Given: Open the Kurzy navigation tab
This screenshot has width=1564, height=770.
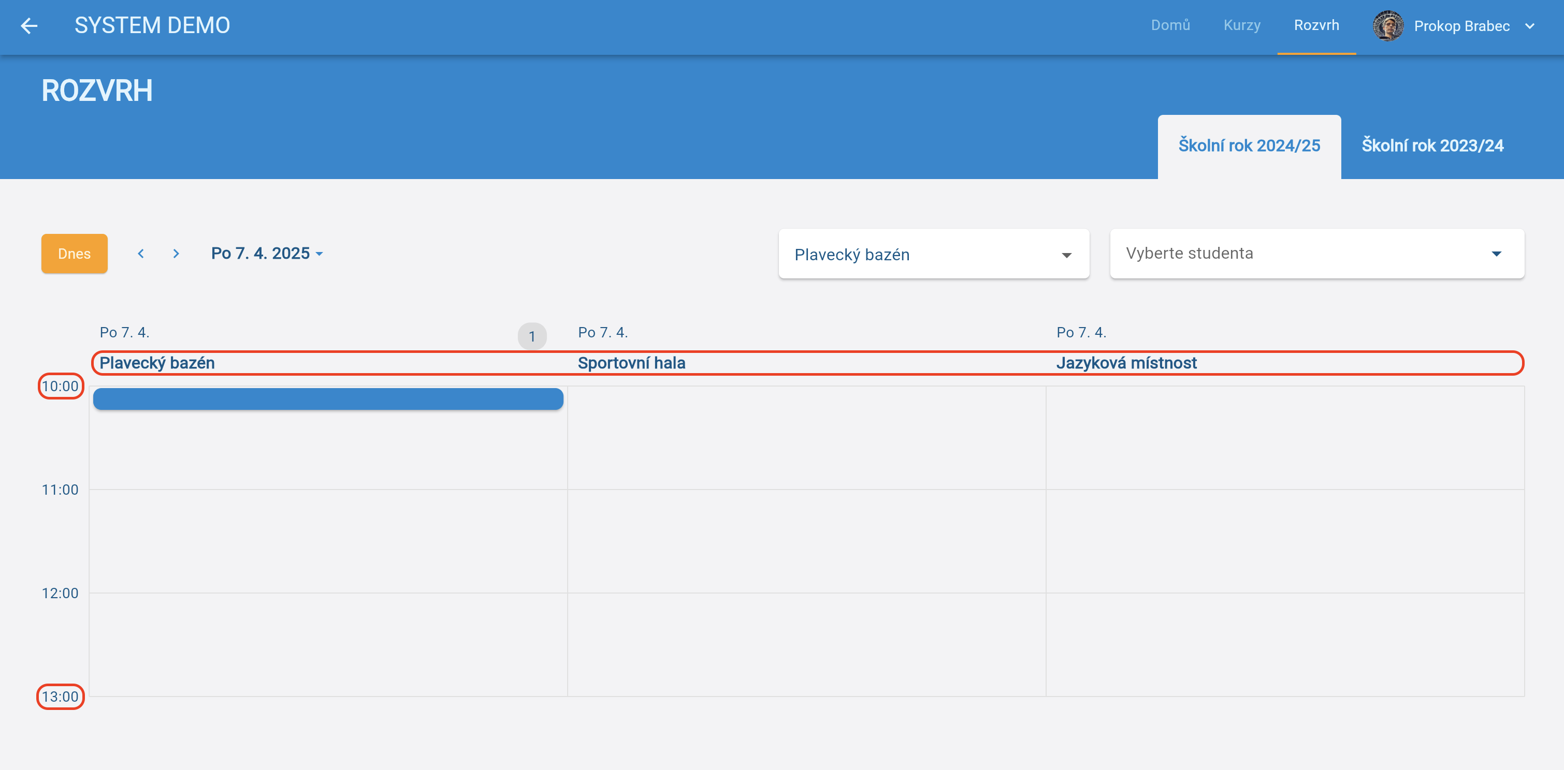Looking at the screenshot, I should 1241,25.
